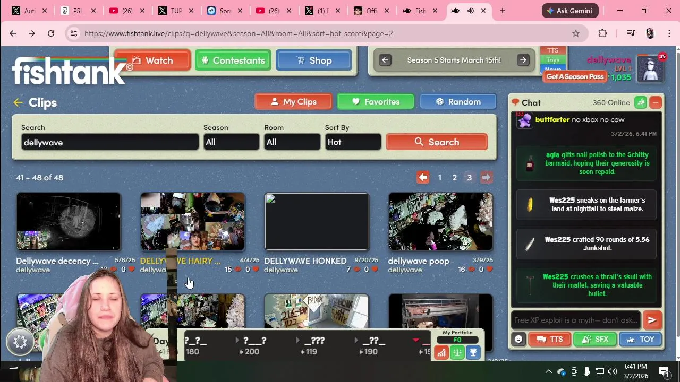The height and width of the screenshot is (382, 680).
Task: Open the DELLYWAVE HAIRY clip thumbnail
Action: tap(193, 221)
